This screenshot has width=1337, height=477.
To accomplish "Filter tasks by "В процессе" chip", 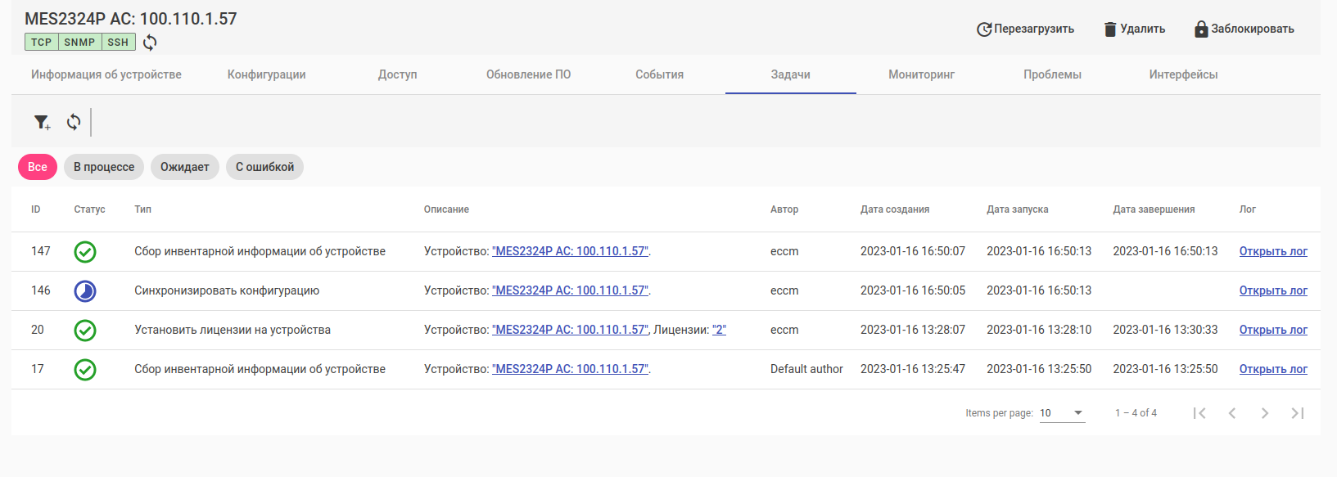I will click(104, 167).
